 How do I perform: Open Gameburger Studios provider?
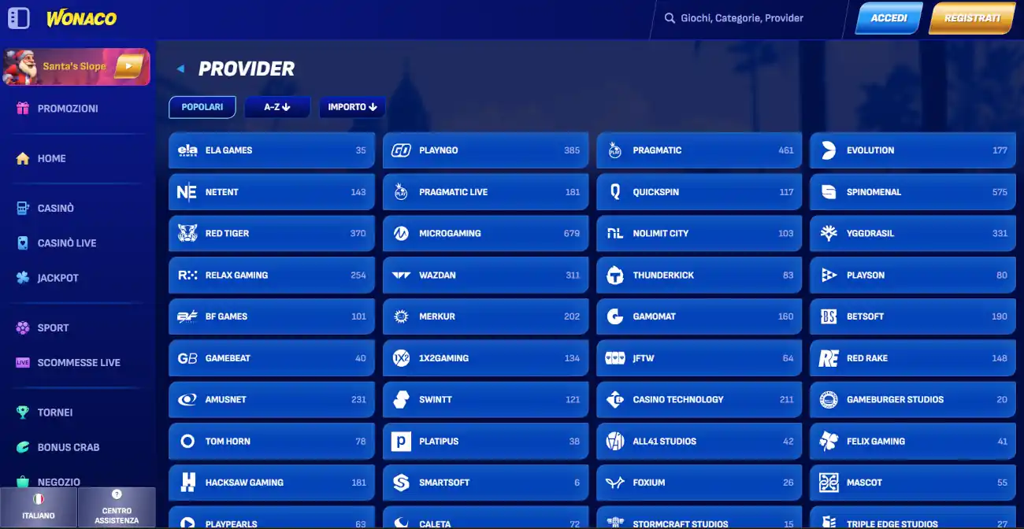(x=913, y=400)
